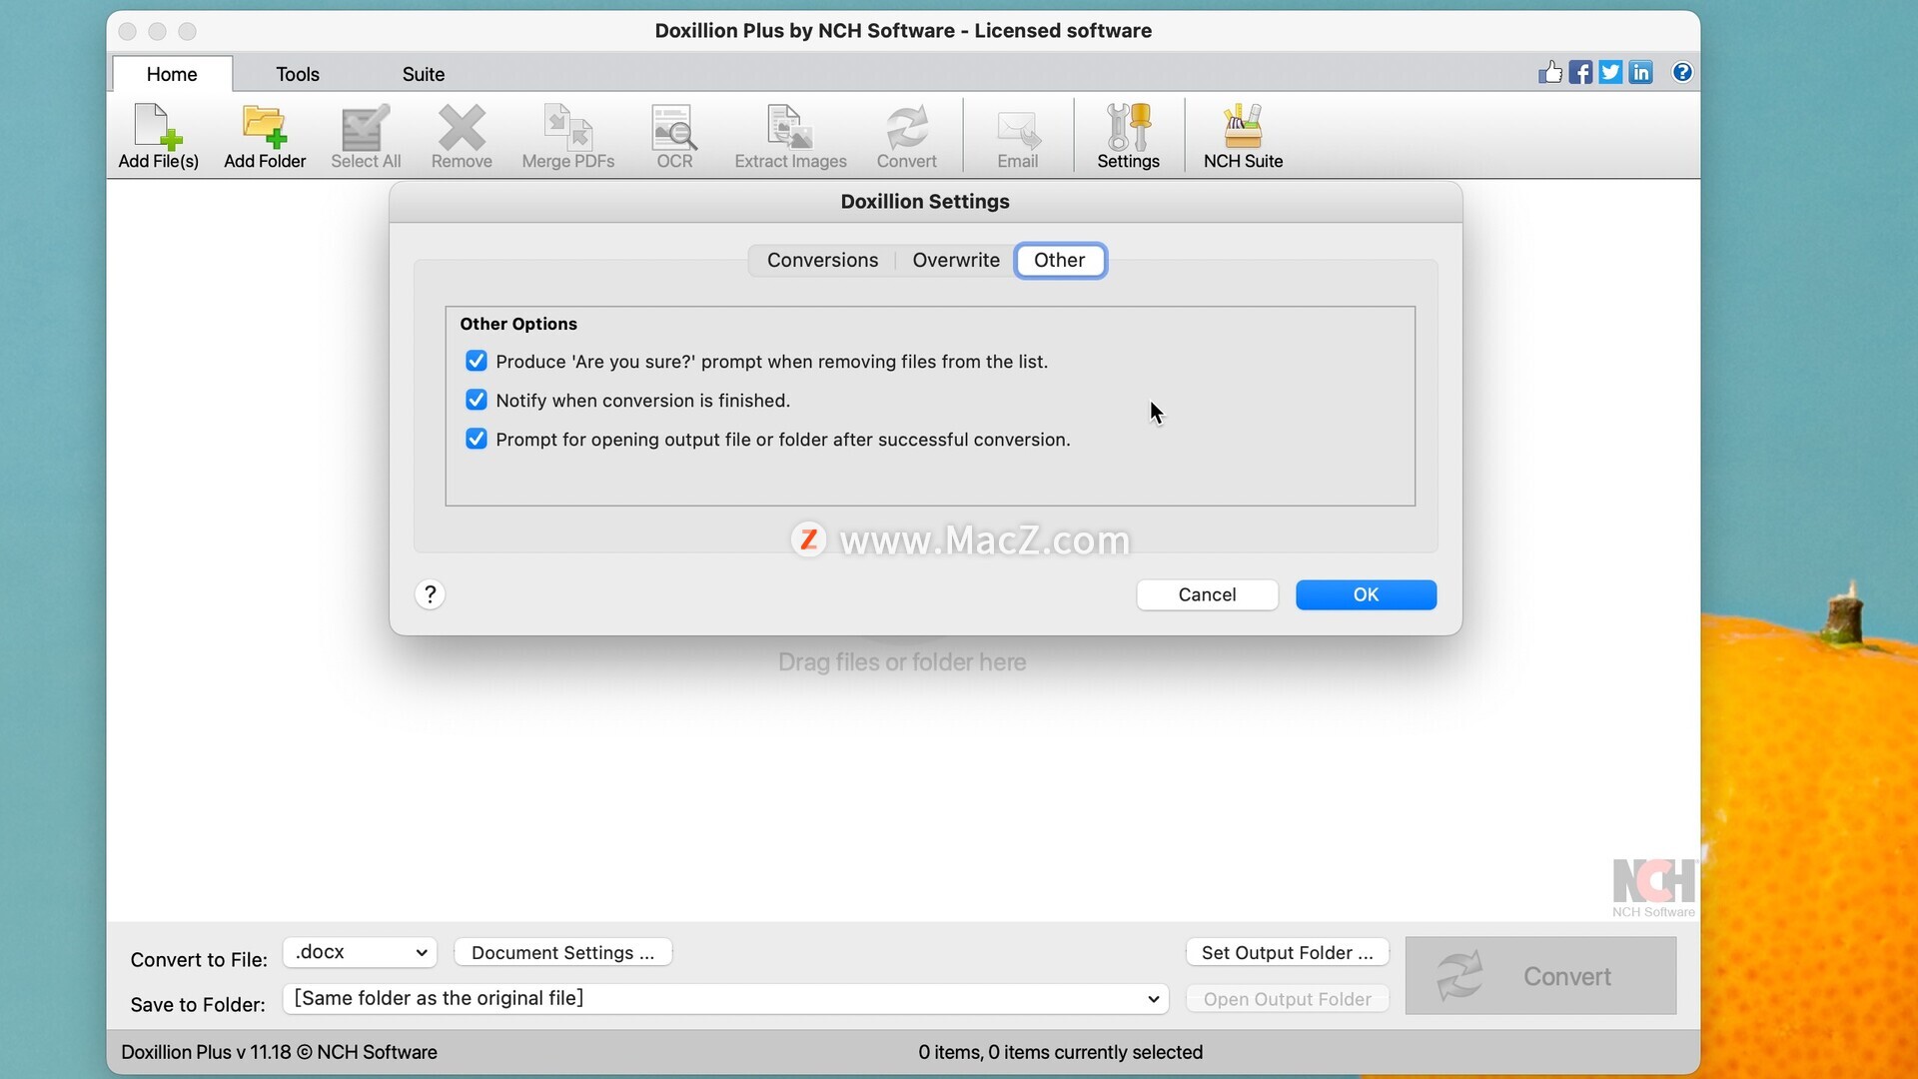Click the 'Drag files or folder here' area
Screen dimensions: 1918x1079
point(902,662)
